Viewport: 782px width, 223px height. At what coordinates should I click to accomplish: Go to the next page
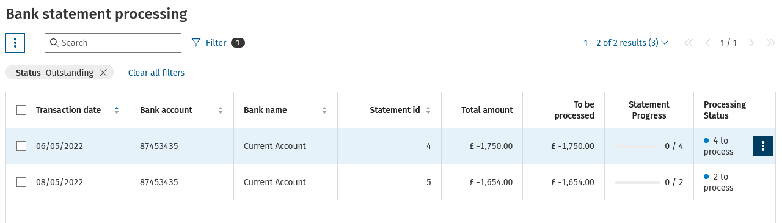click(x=752, y=43)
